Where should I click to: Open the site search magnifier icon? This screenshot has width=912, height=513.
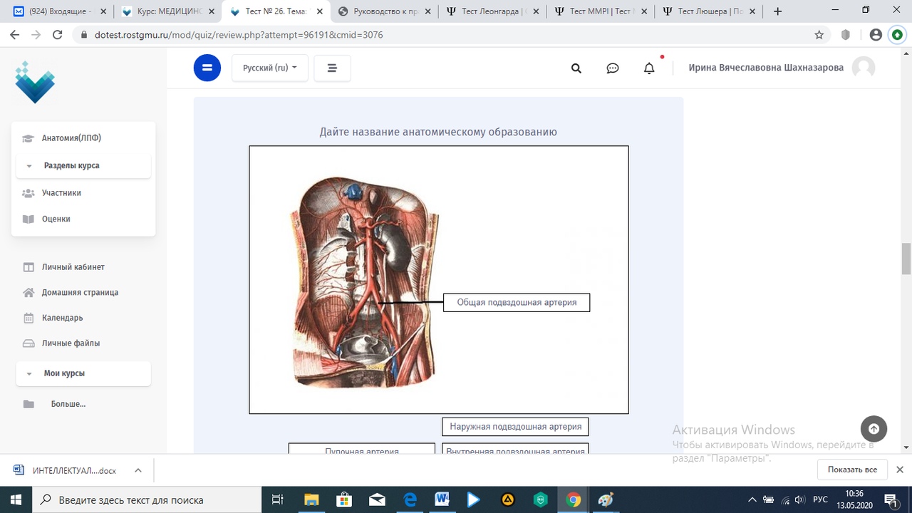576,68
